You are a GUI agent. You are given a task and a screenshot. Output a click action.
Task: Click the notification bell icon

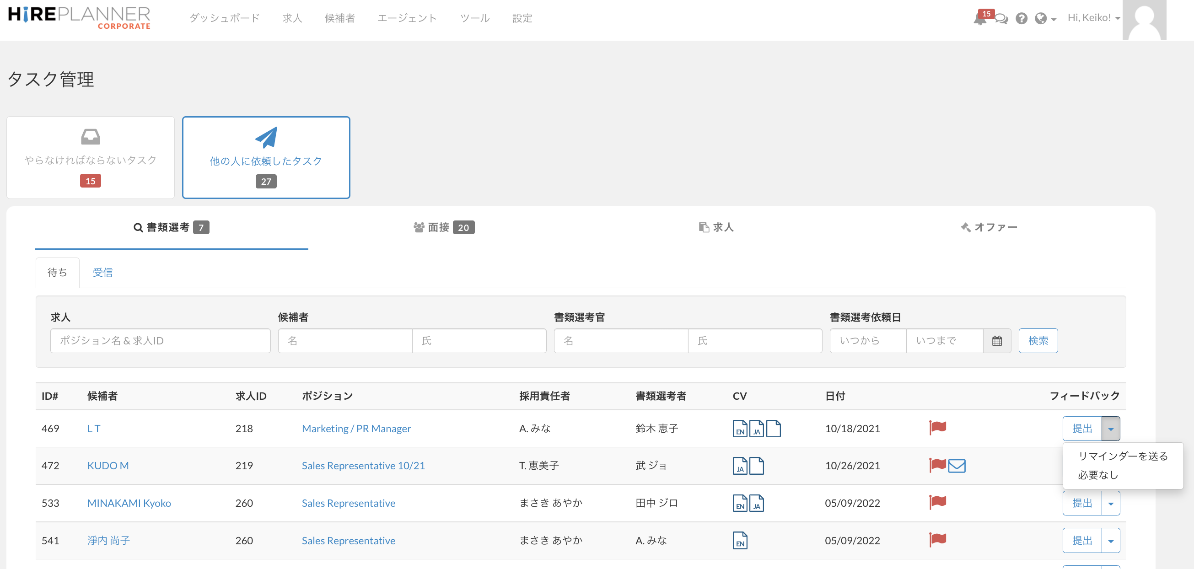tap(979, 20)
